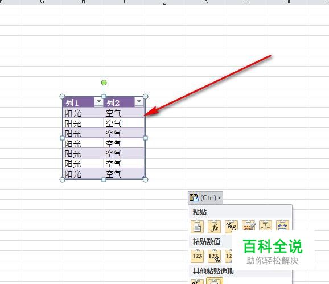Click the picture's top-right corner sizing handle

[145, 97]
